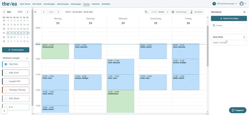Click the Patient hinzufügen button
The image size is (249, 115).
point(229,18)
